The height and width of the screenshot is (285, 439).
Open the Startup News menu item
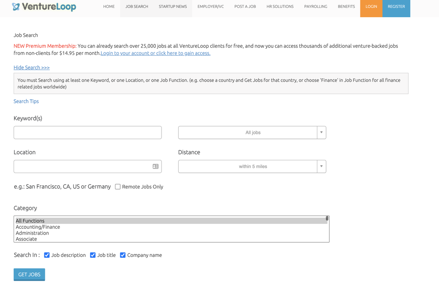click(173, 7)
